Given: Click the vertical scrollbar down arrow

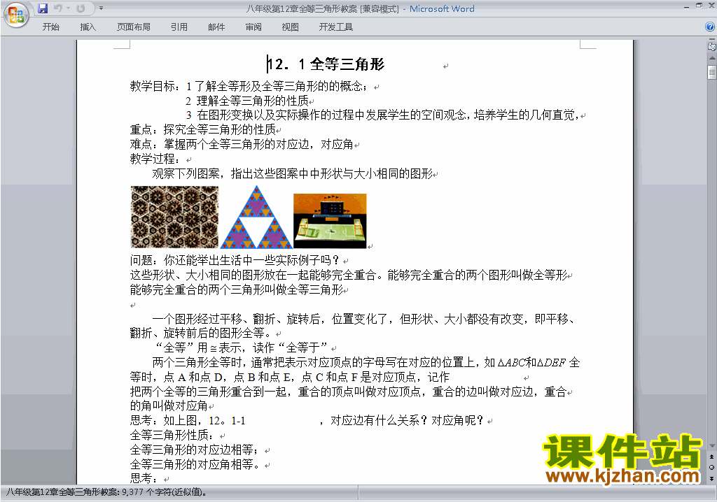Looking at the screenshot, I should coord(712,446).
